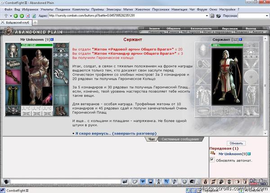The width and height of the screenshot is (270, 193).
Task: Open the Настройки menu
Action: tap(227, 9)
